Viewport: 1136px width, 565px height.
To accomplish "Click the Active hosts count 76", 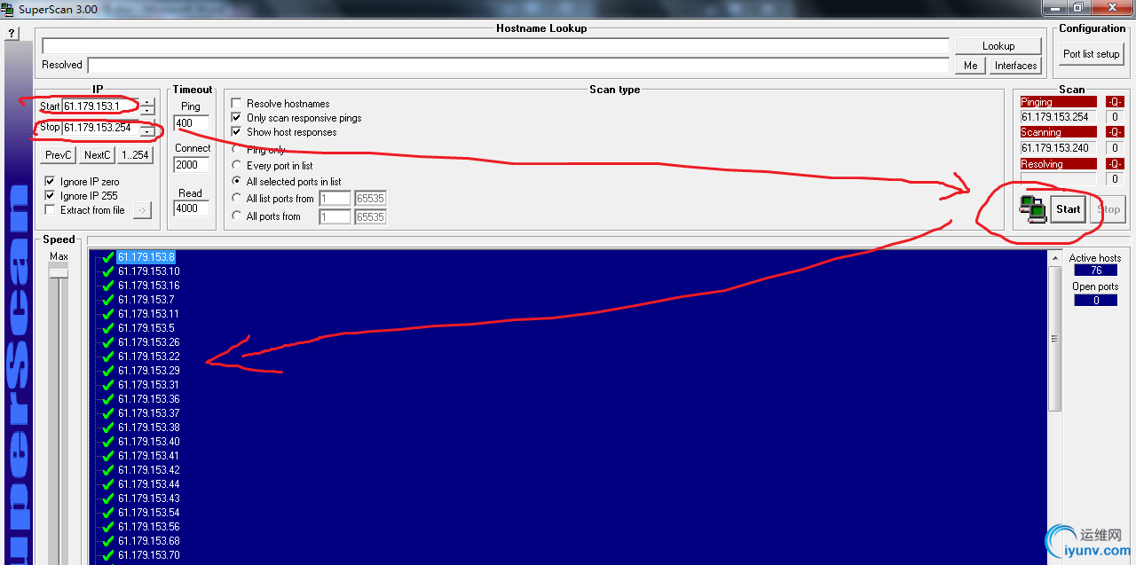I will 1096,271.
